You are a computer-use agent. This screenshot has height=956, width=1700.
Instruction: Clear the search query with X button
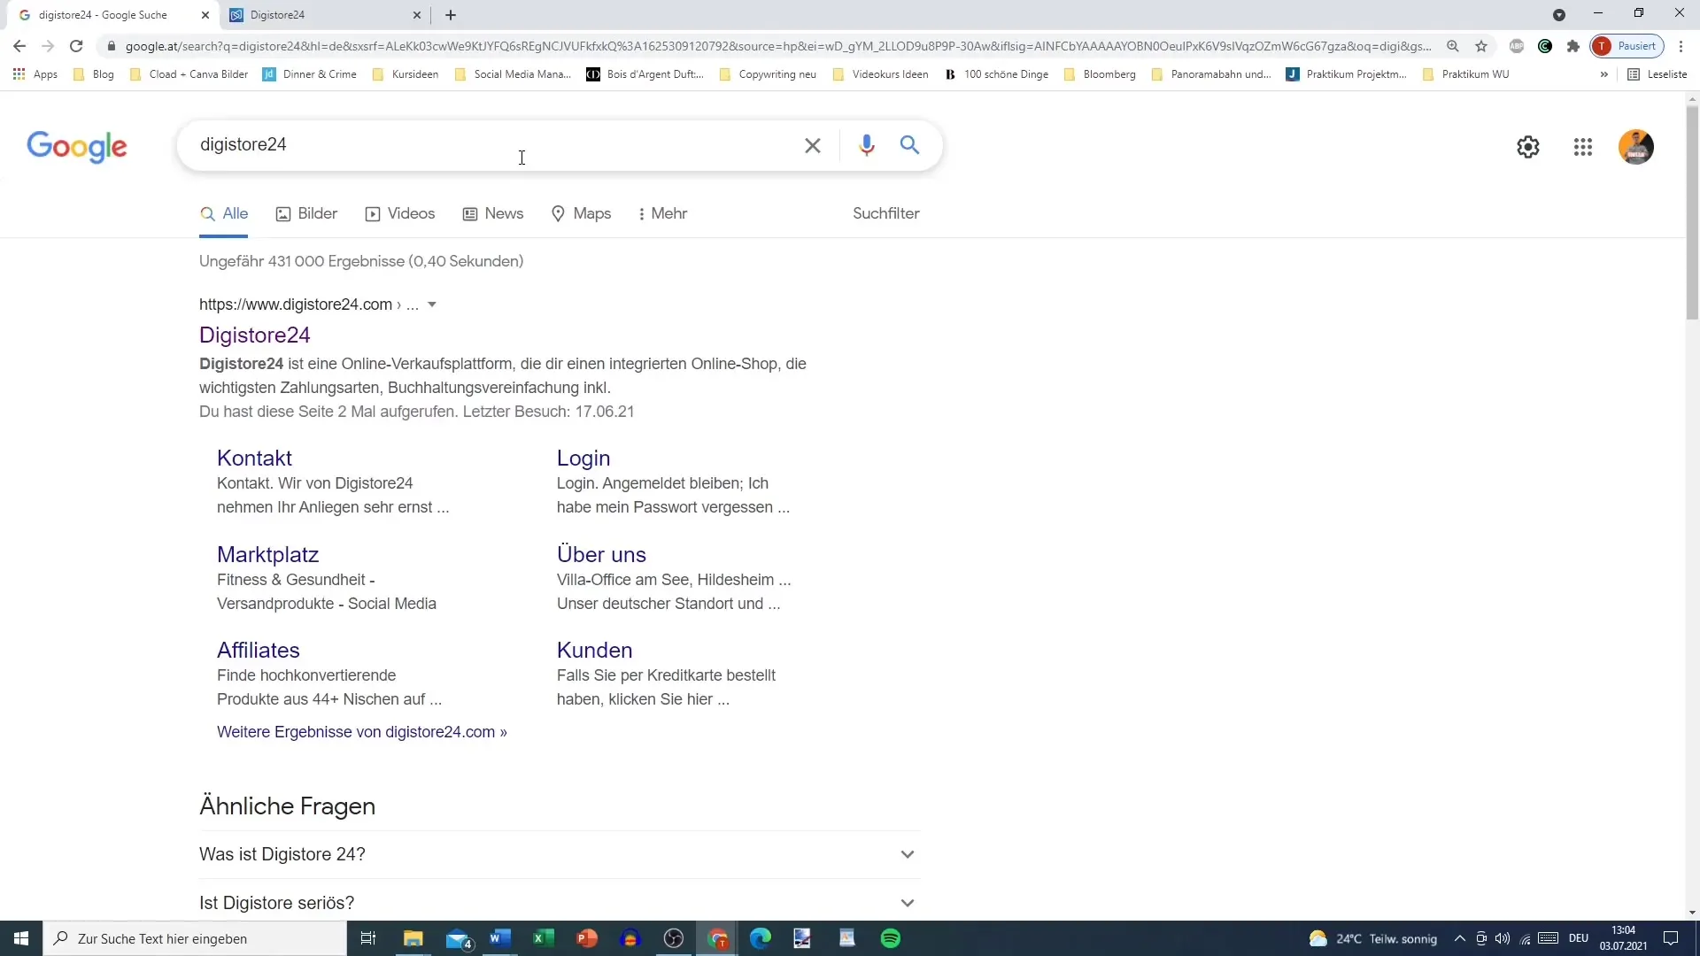pos(814,145)
